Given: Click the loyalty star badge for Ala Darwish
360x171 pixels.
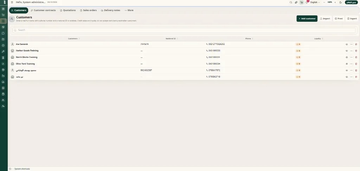Looking at the screenshot, I should click(x=298, y=45).
